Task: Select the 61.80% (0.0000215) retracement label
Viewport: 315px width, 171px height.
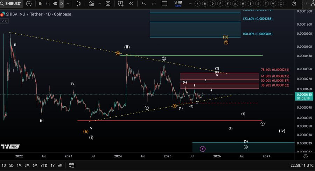Action: (x=275, y=76)
